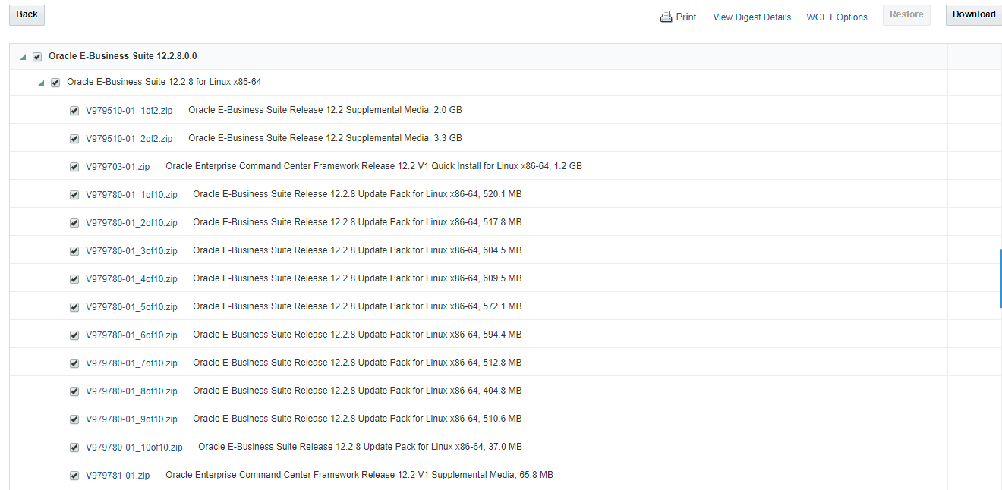Open View Digest Details link
The image size is (1002, 490).
tap(751, 17)
